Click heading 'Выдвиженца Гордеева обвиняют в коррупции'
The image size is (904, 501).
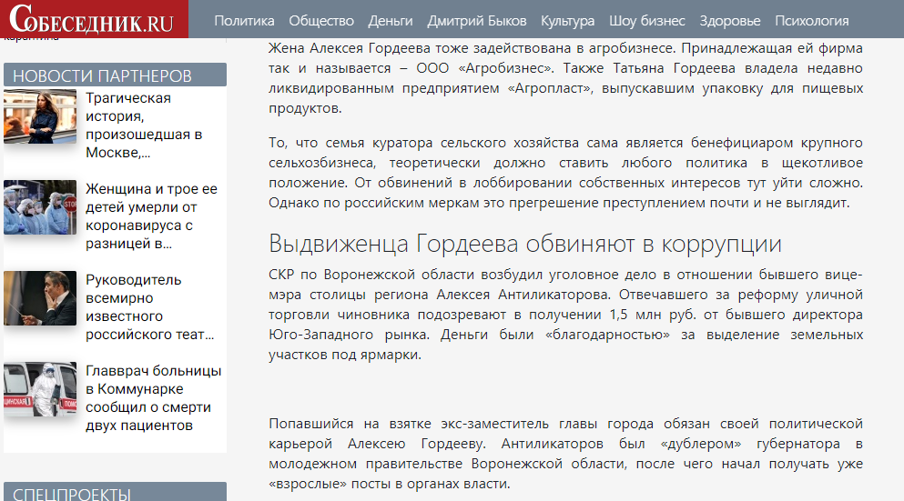point(524,244)
